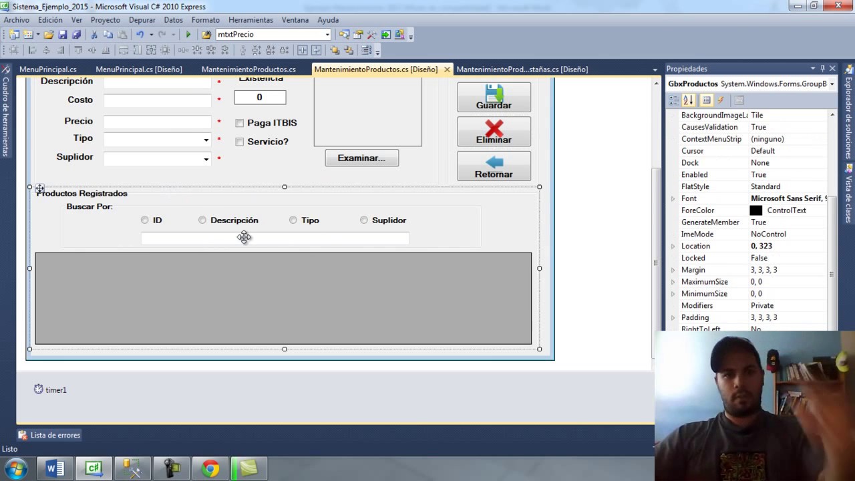Start debugging with the green play icon
Image resolution: width=855 pixels, height=481 pixels.
coord(188,34)
